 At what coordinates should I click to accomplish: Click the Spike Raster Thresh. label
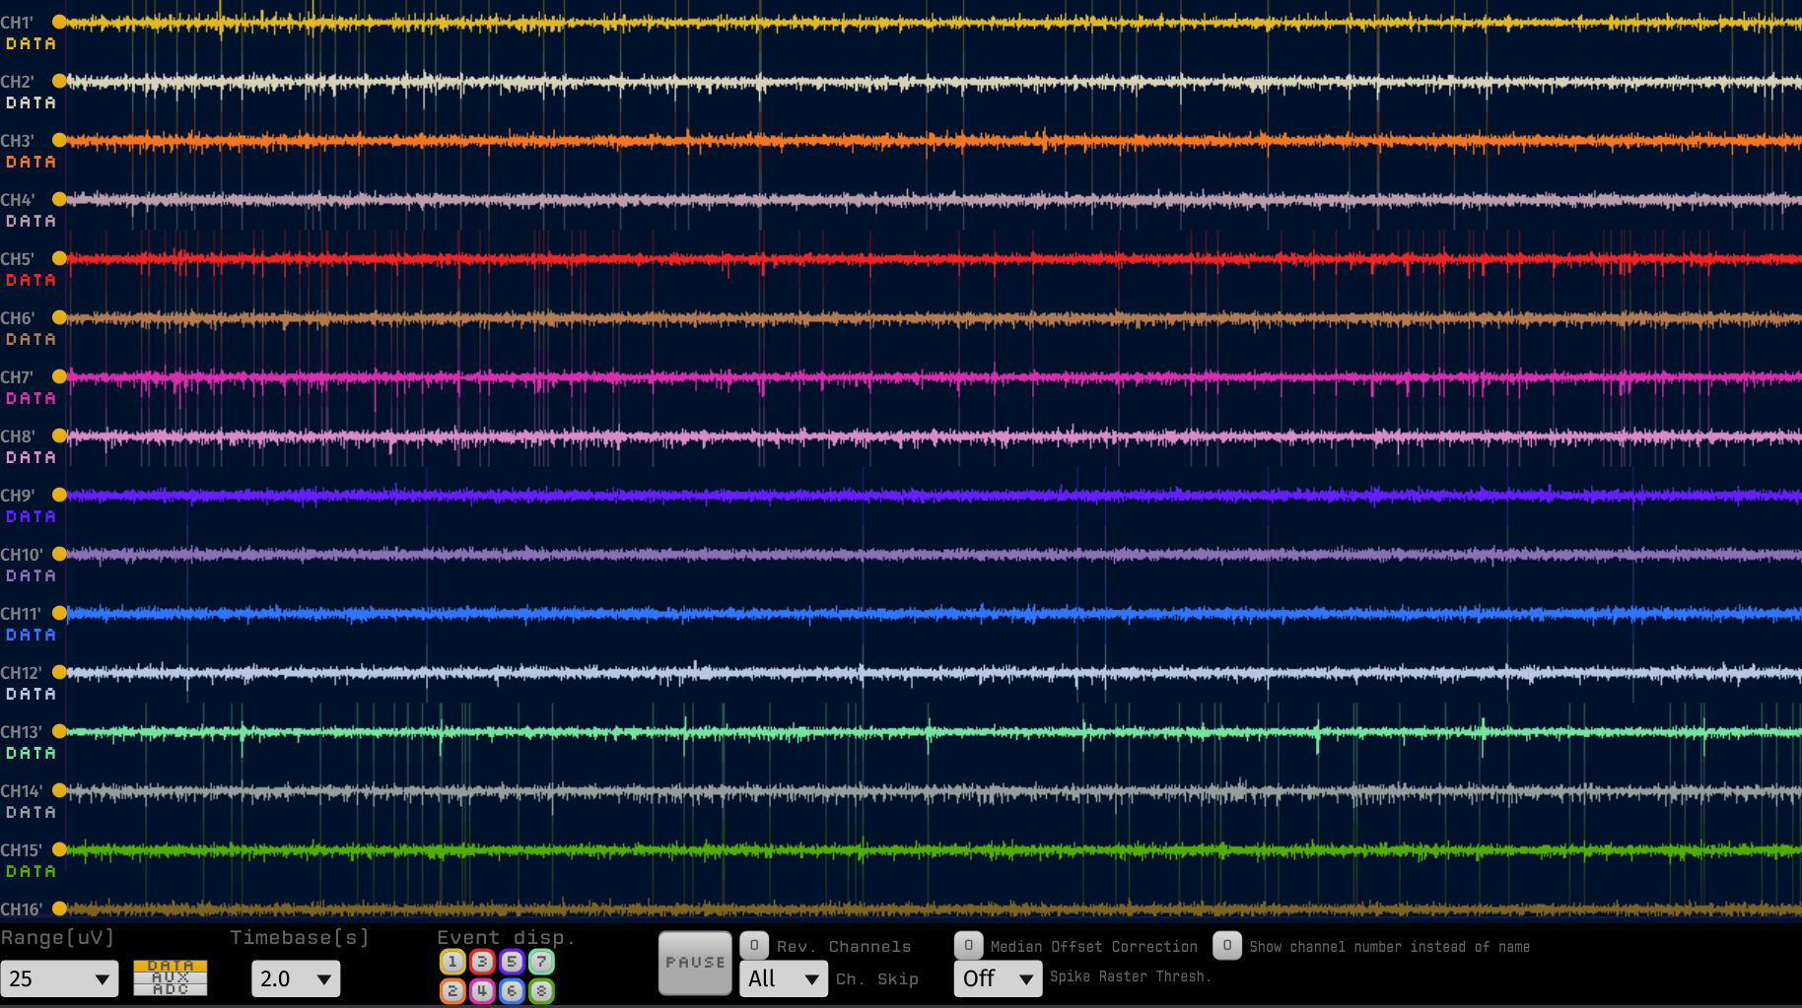[1130, 976]
